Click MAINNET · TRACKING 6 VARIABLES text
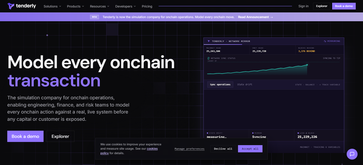Image resolution: width=363 pixels, height=165 pixels. pyautogui.click(x=320, y=147)
